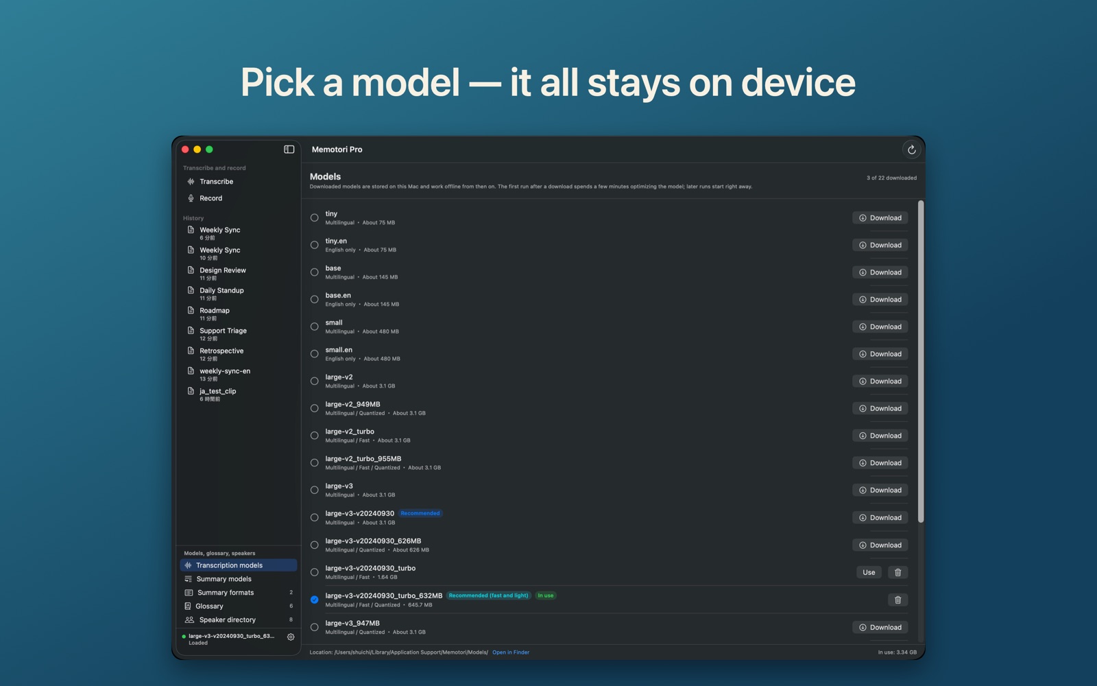Click 'In use: 3.34 GB' status text

click(x=897, y=652)
